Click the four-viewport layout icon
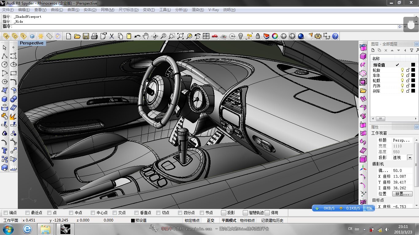 pos(206,36)
